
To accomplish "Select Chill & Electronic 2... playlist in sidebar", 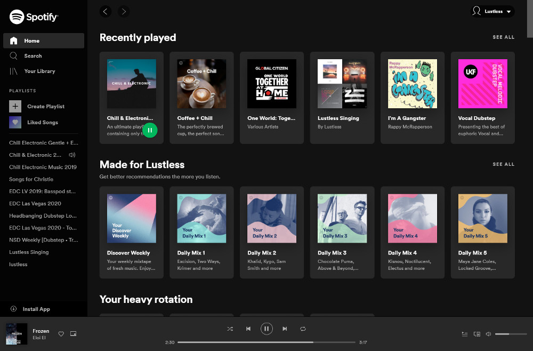I will click(x=35, y=155).
